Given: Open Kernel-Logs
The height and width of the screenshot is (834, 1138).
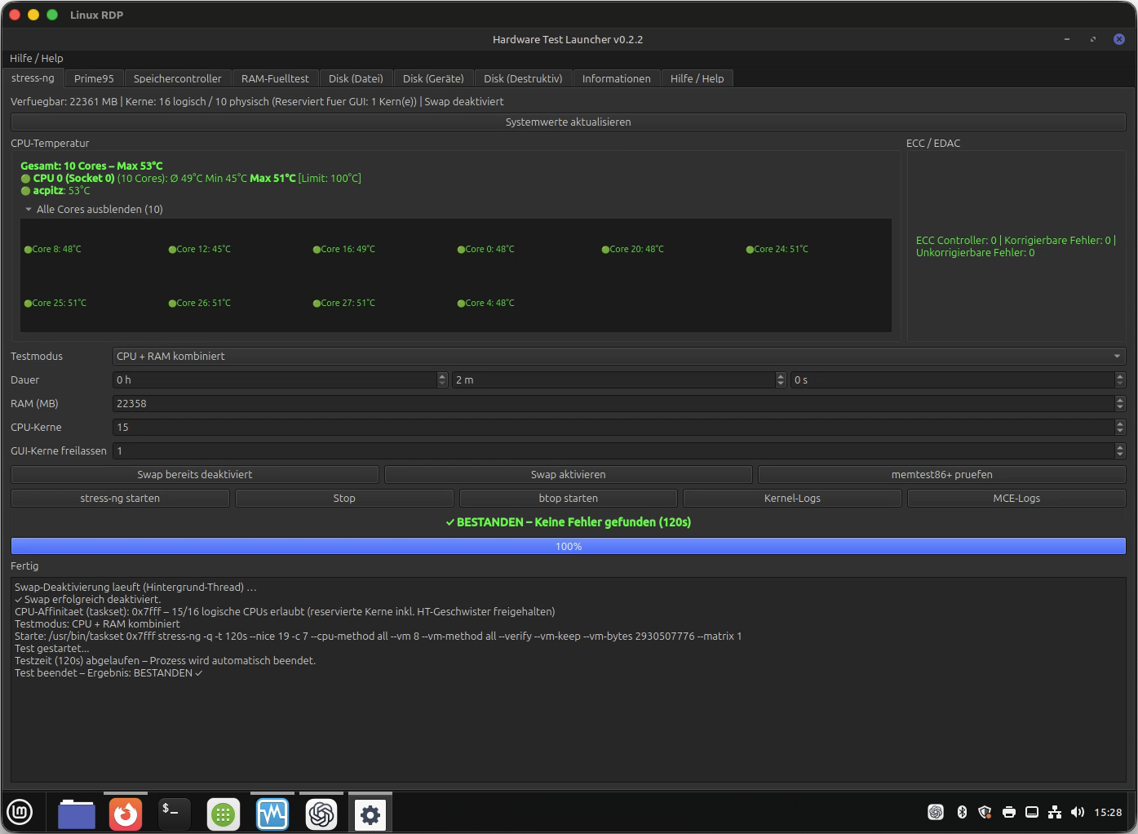Looking at the screenshot, I should (x=792, y=498).
